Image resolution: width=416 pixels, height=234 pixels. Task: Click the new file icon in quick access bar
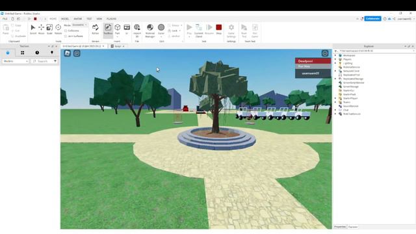[x=12, y=19]
